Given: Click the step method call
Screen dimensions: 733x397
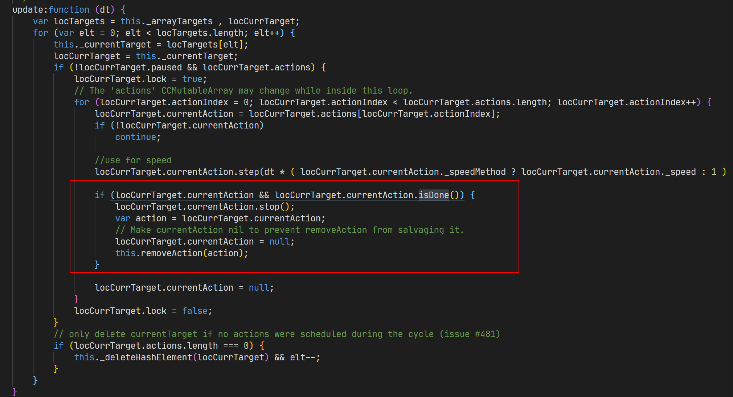Looking at the screenshot, I should tap(249, 172).
